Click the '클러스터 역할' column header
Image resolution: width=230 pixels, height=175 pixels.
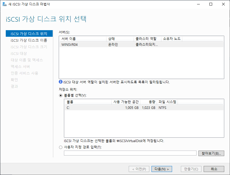tap(147, 39)
